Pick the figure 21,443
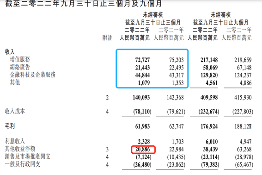 (x=142, y=68)
